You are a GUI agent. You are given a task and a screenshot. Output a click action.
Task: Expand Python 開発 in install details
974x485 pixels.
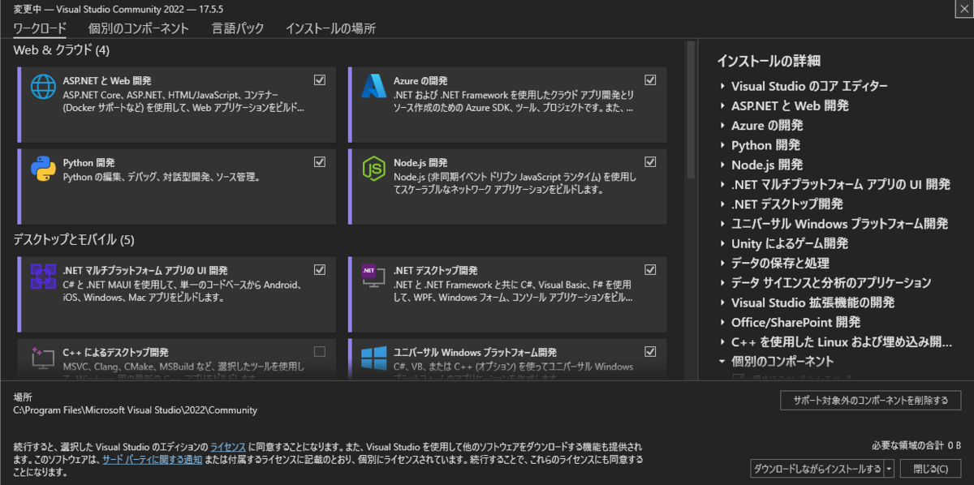point(722,145)
